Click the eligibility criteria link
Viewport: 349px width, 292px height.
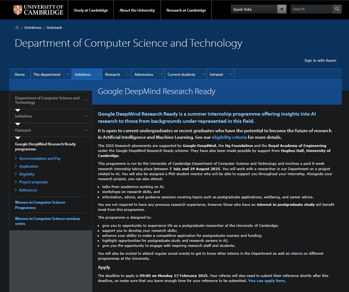(229, 137)
